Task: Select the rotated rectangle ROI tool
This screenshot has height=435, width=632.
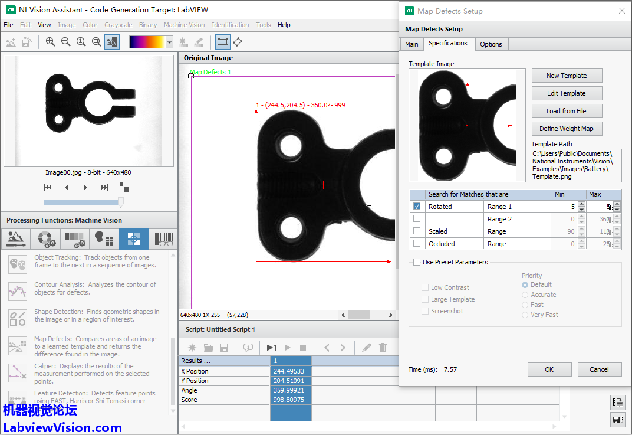Action: (238, 42)
